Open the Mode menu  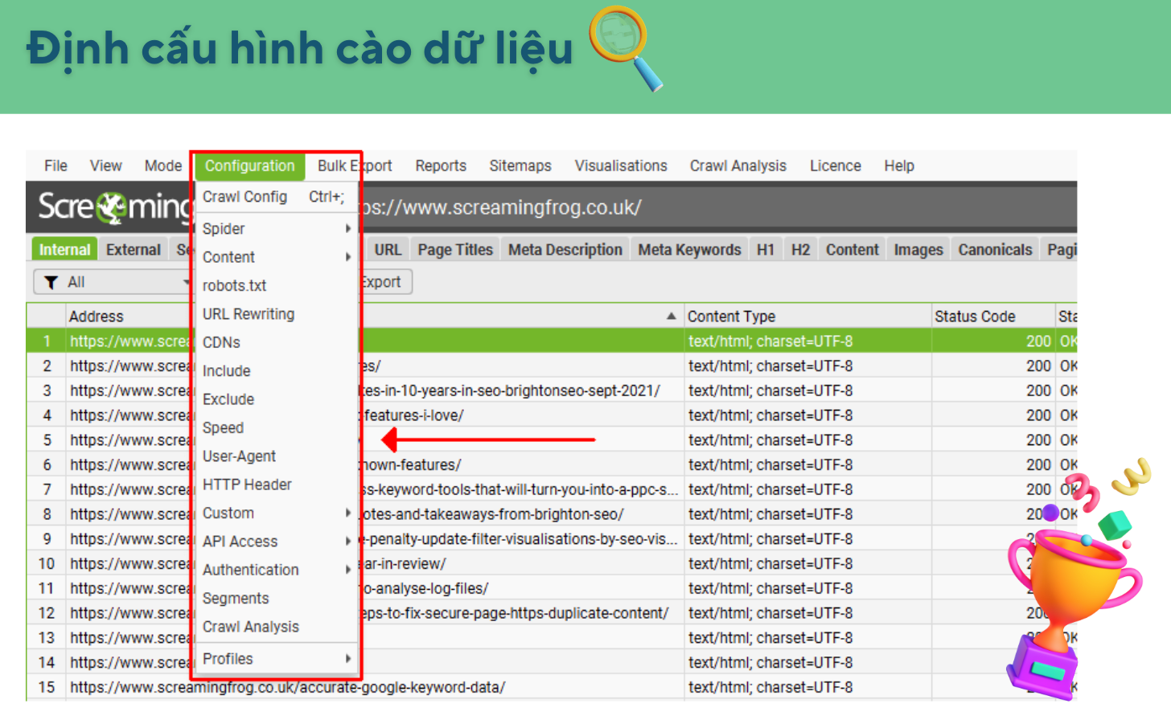(163, 166)
